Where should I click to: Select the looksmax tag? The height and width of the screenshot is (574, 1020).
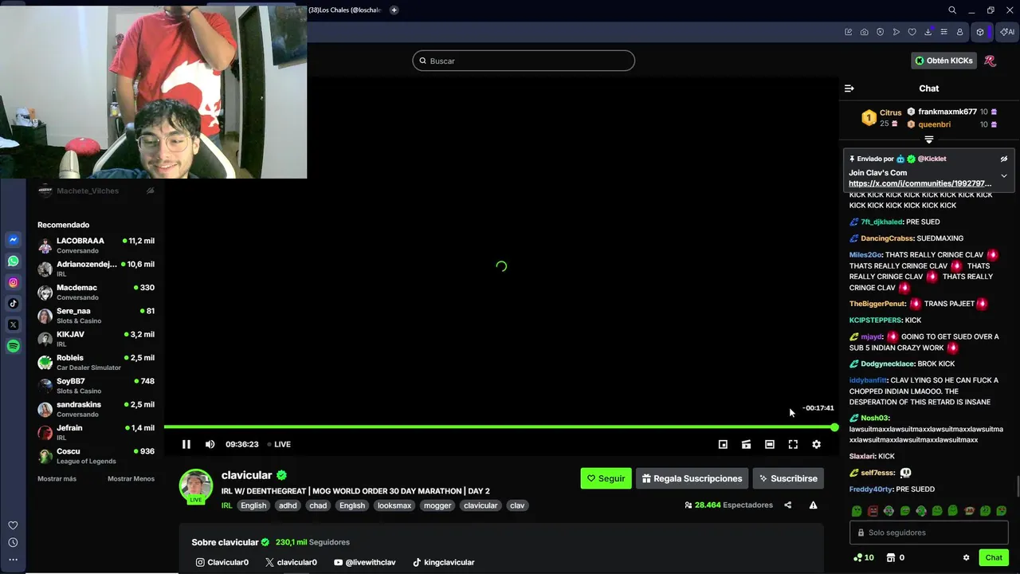tap(394, 505)
